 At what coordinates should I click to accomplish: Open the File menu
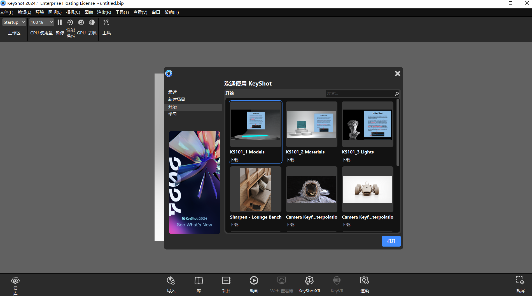point(7,12)
